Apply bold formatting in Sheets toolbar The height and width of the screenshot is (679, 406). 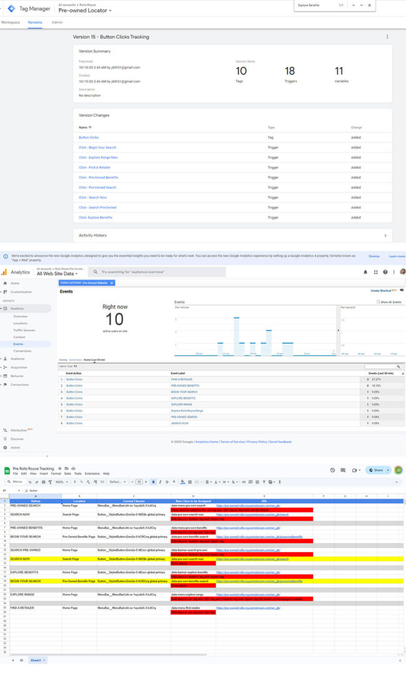point(154,482)
